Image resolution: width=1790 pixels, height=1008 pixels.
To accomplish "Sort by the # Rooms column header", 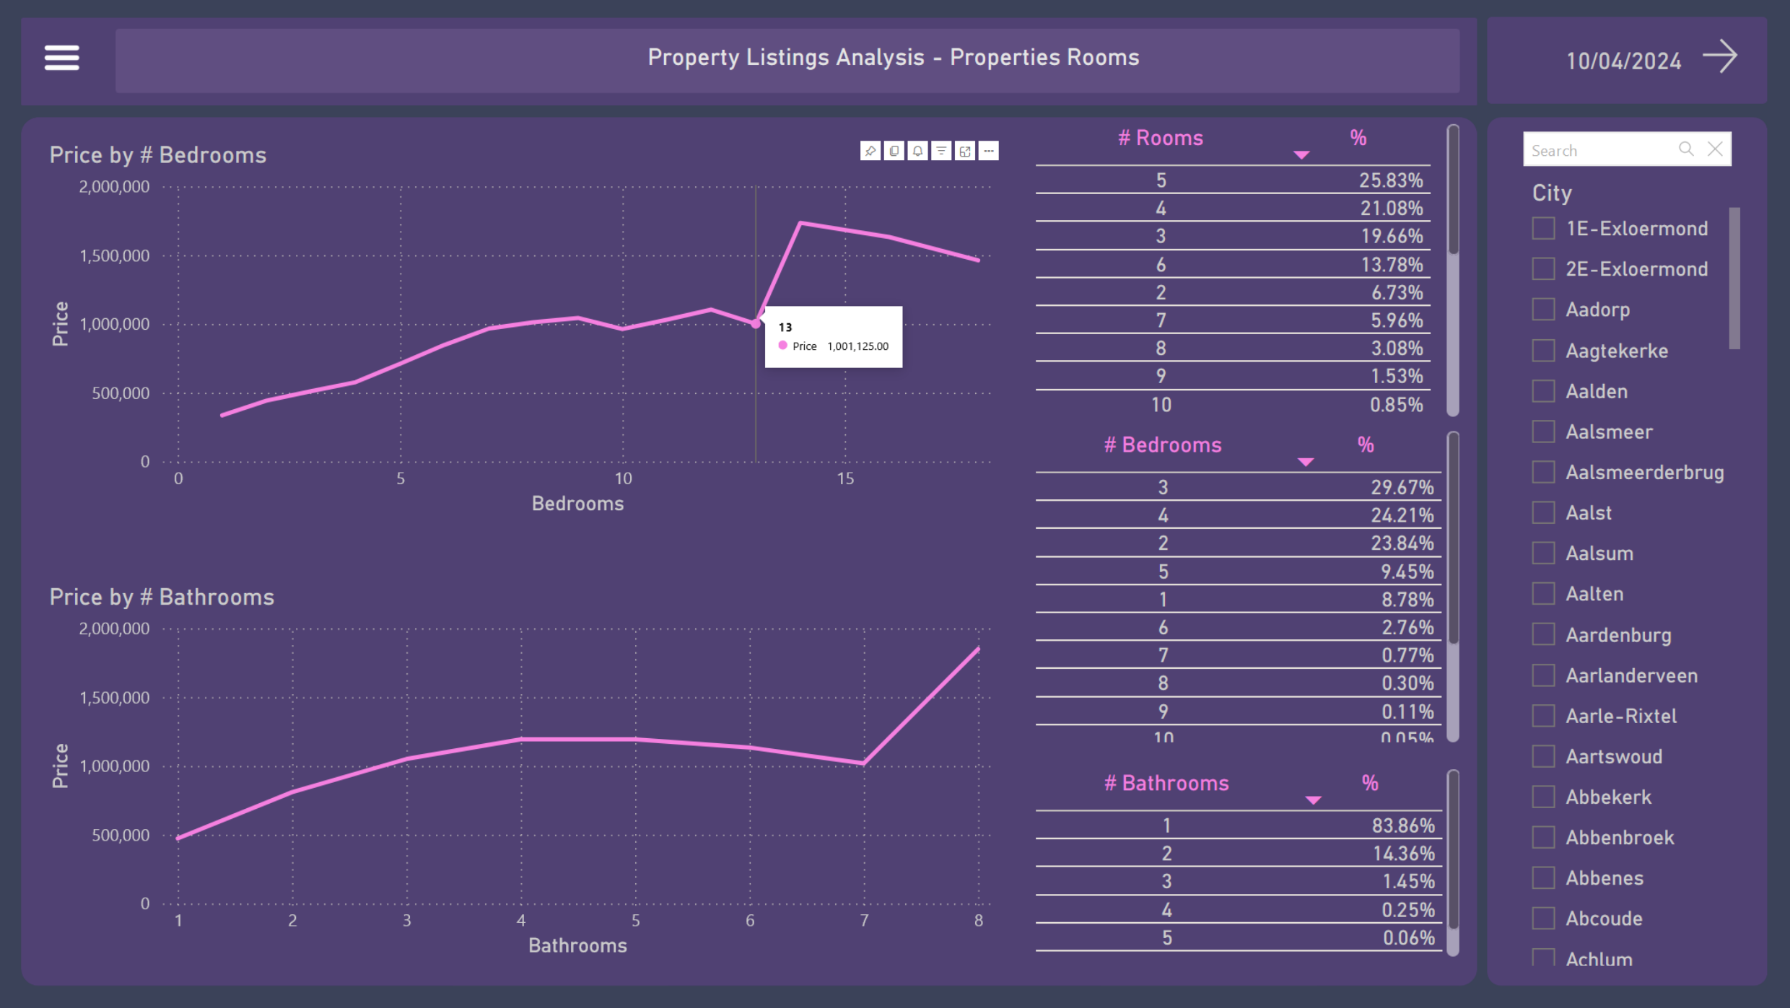I will click(x=1161, y=138).
